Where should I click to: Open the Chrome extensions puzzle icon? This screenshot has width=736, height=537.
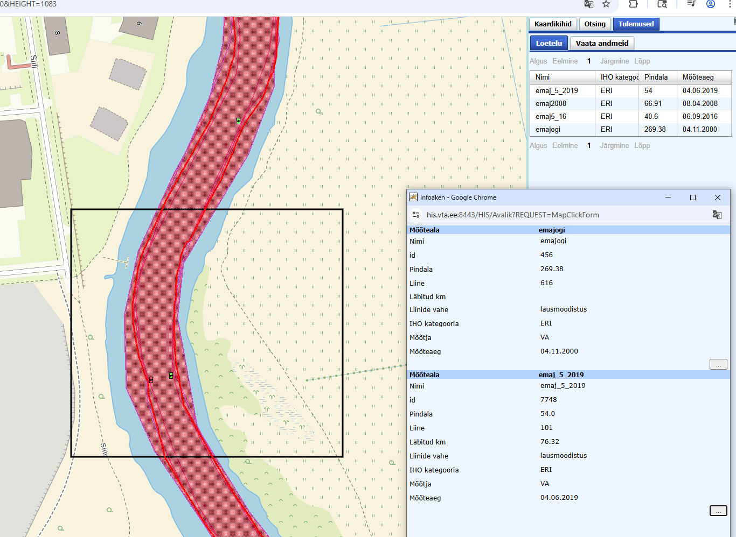click(x=634, y=4)
